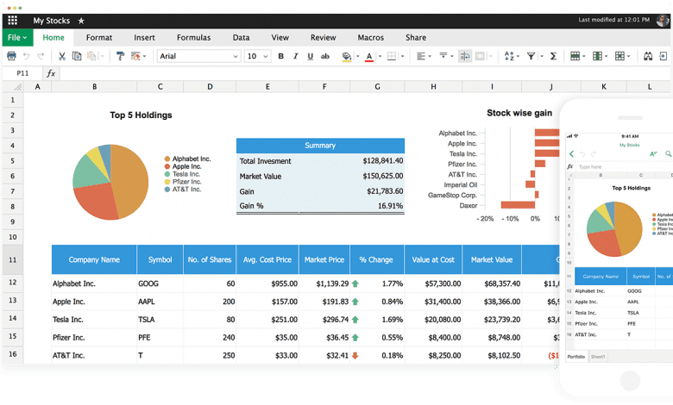673x405 pixels.
Task: Open the Share tab
Action: pos(416,38)
